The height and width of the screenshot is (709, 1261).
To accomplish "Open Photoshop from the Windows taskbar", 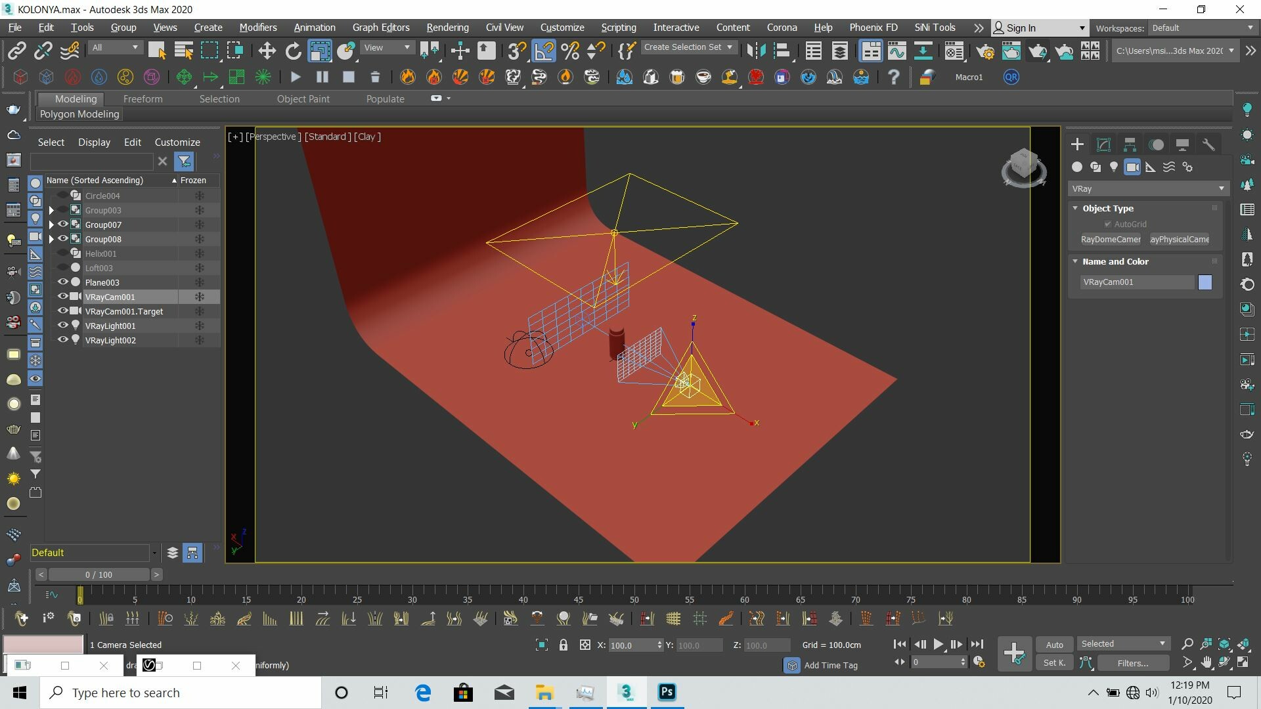I will click(x=667, y=692).
